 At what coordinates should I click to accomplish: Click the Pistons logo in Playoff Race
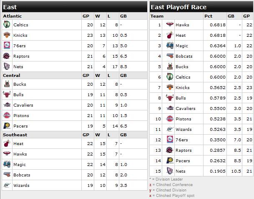[170, 119]
